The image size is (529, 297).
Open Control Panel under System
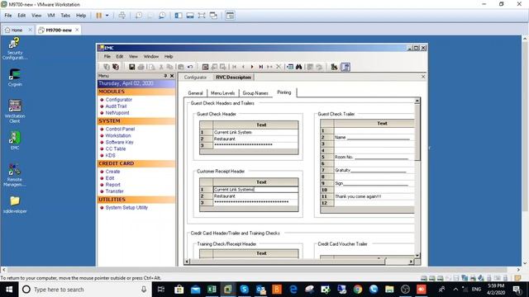pyautogui.click(x=120, y=129)
